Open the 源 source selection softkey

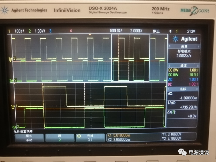click(x=59, y=137)
